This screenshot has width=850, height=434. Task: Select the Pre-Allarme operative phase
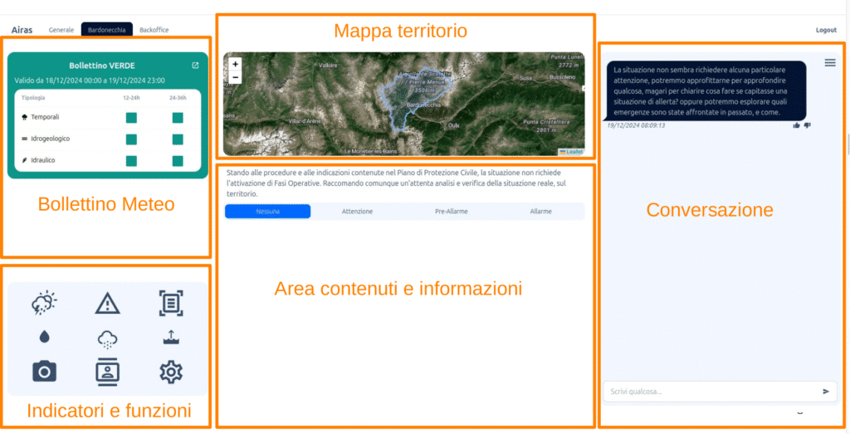[451, 212]
